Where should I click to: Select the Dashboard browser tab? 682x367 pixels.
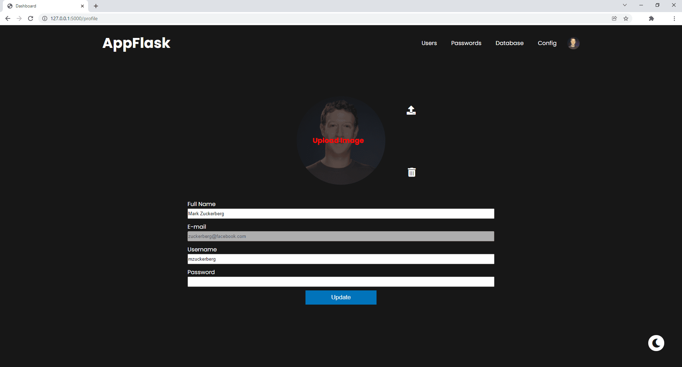pyautogui.click(x=45, y=6)
